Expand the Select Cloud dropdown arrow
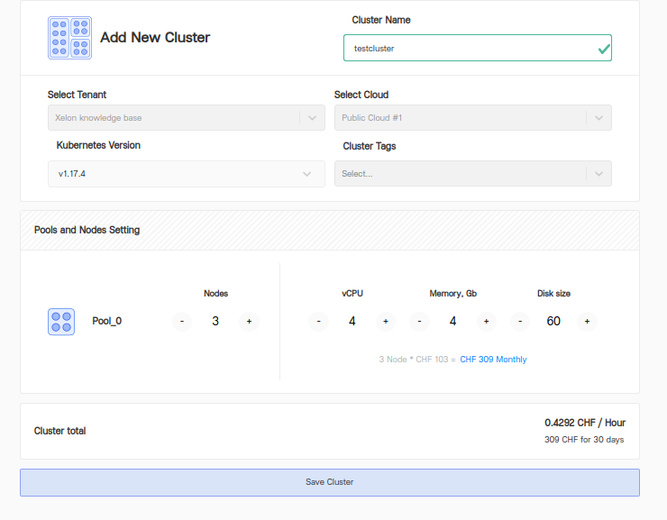 click(598, 118)
